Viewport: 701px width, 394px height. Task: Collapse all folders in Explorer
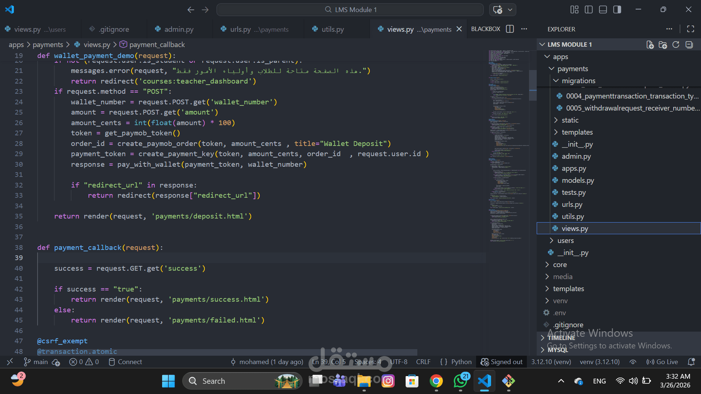pyautogui.click(x=689, y=45)
